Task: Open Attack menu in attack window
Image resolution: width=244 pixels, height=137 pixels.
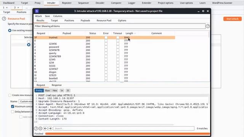Action: [x=38, y=16]
